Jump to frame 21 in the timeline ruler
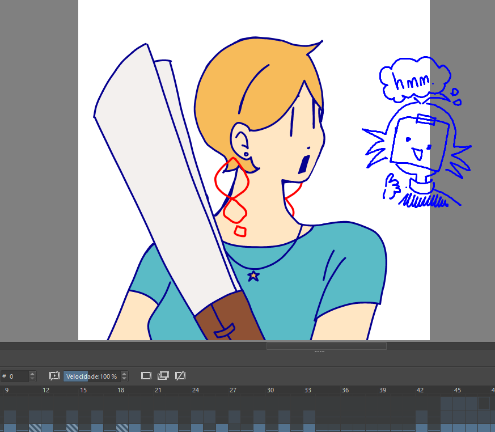Screen dimensions: 495x432 pos(158,390)
